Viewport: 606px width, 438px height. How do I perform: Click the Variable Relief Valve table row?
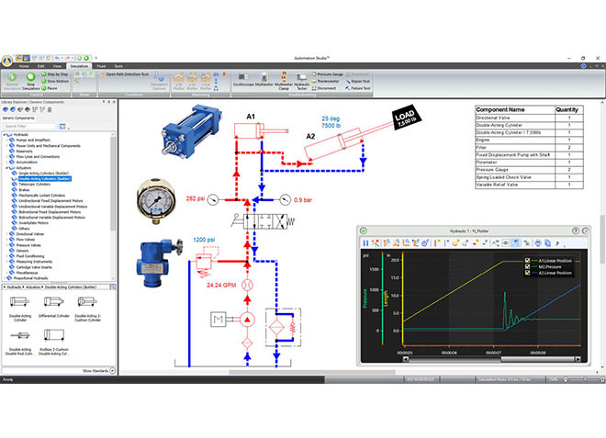click(x=529, y=185)
